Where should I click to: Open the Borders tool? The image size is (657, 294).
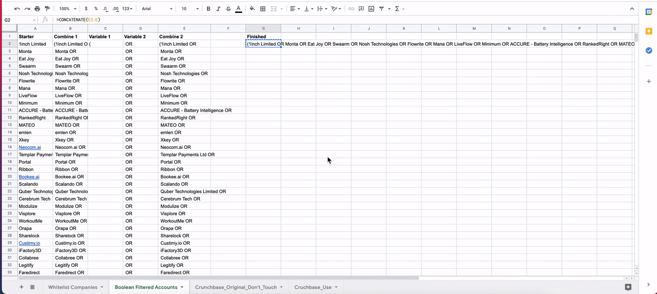[263, 9]
